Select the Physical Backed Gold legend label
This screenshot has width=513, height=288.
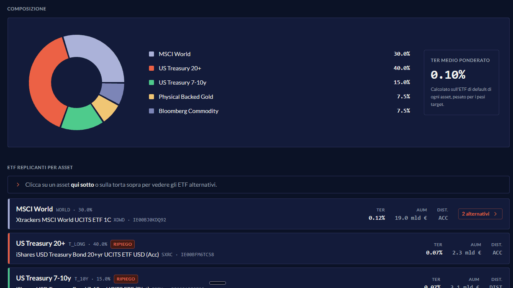click(x=186, y=97)
